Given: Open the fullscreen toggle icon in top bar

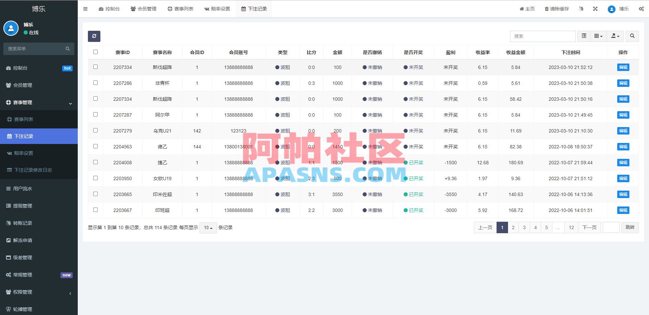Looking at the screenshot, I should click(x=595, y=9).
